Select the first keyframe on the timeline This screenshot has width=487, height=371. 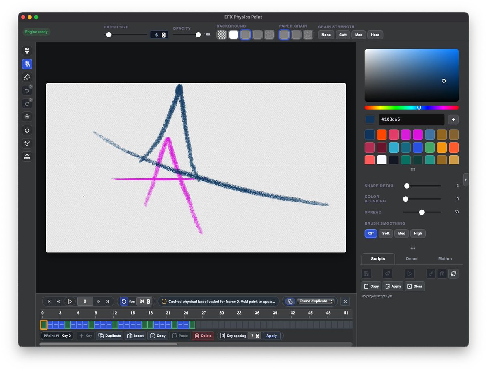(x=43, y=325)
